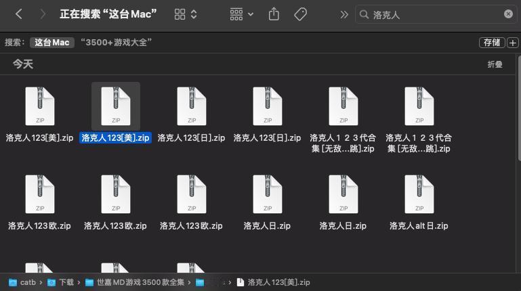Viewport: 521px width, 291px height.
Task: Click the search field containing 洛克人
Action: (436, 14)
